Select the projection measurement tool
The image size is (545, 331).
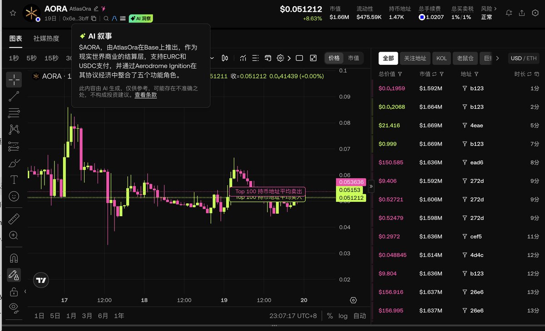[14, 146]
